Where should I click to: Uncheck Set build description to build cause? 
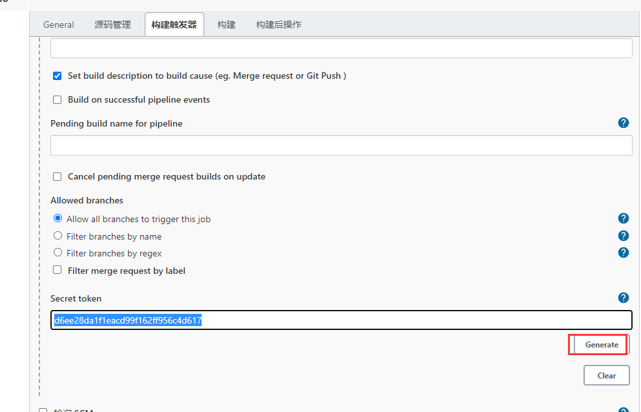pyautogui.click(x=58, y=76)
